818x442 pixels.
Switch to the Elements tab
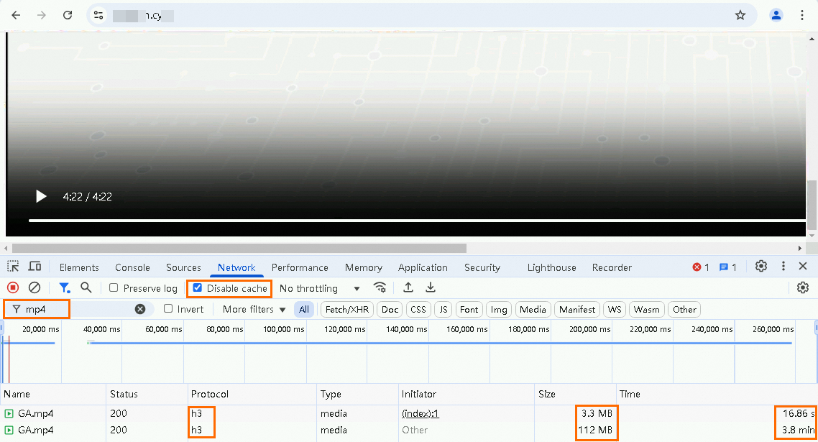click(79, 267)
